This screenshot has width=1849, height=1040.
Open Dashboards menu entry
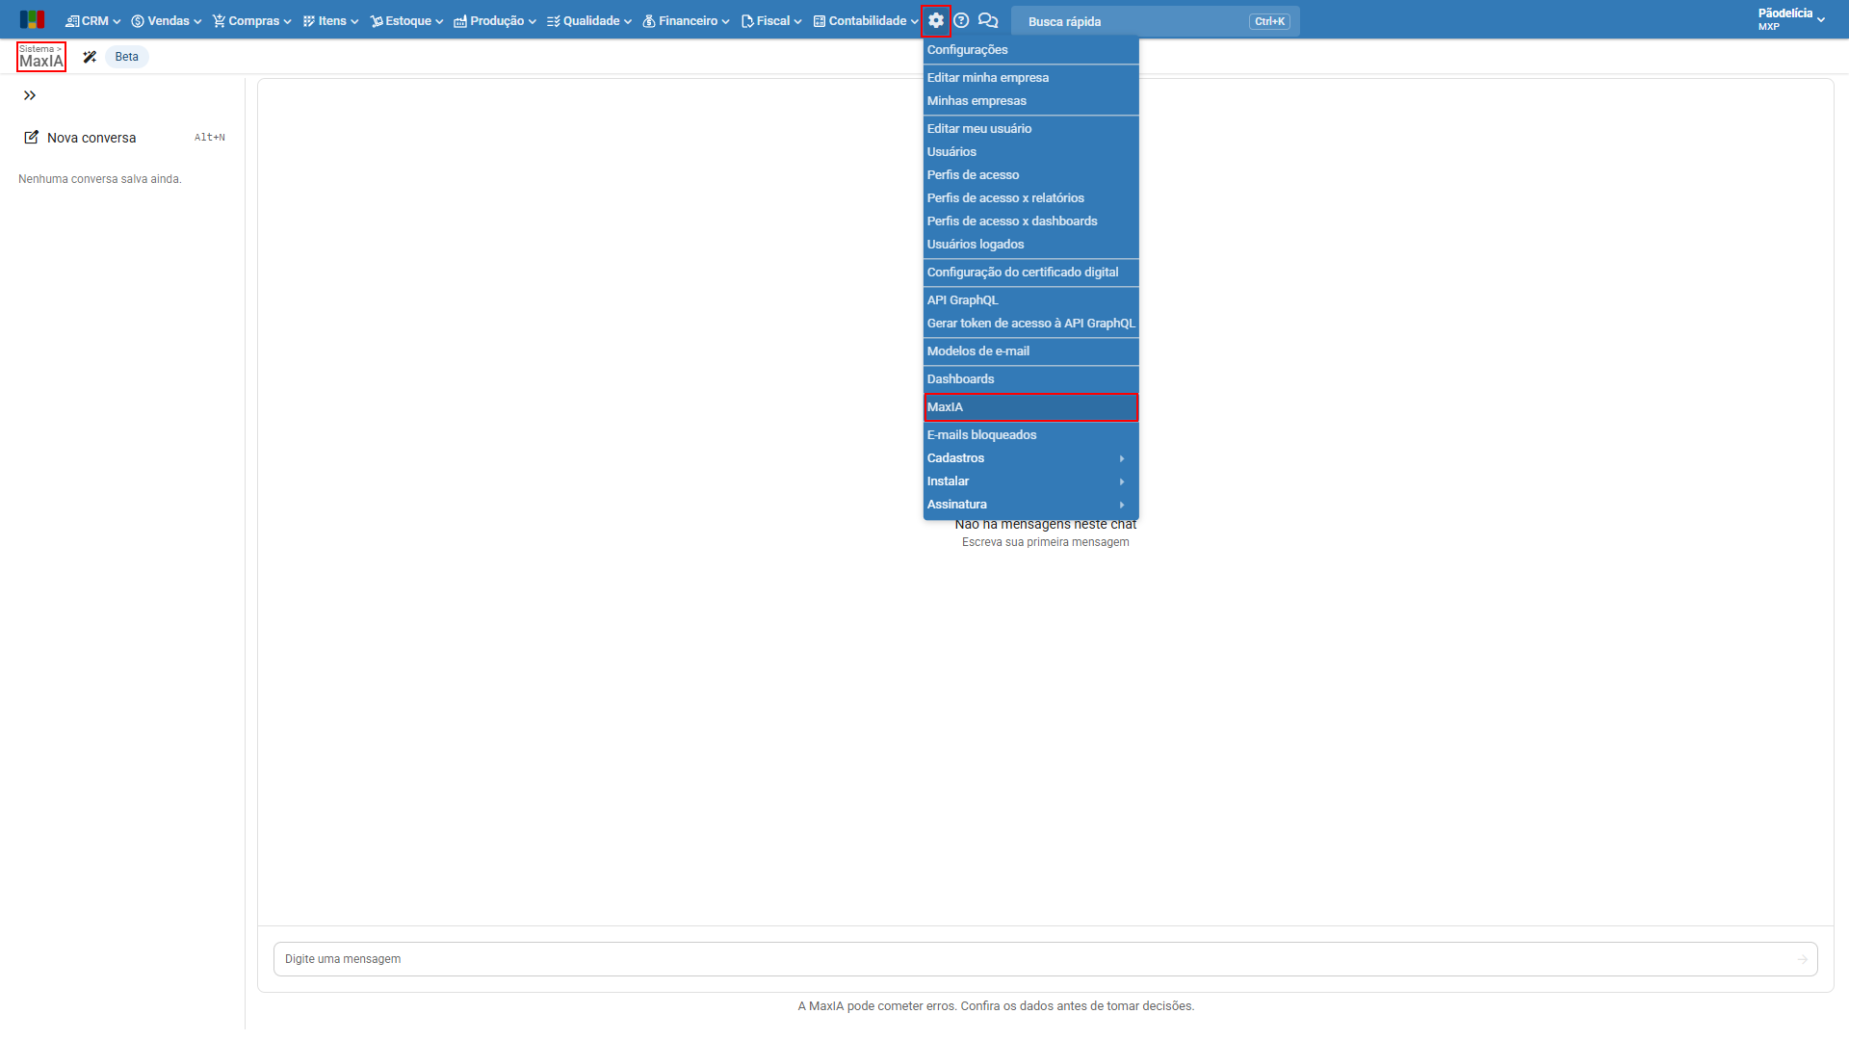1030,379
